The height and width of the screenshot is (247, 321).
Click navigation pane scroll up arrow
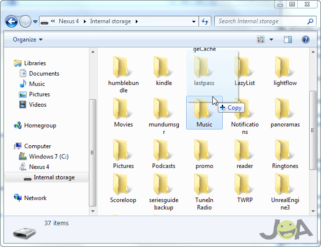click(93, 52)
